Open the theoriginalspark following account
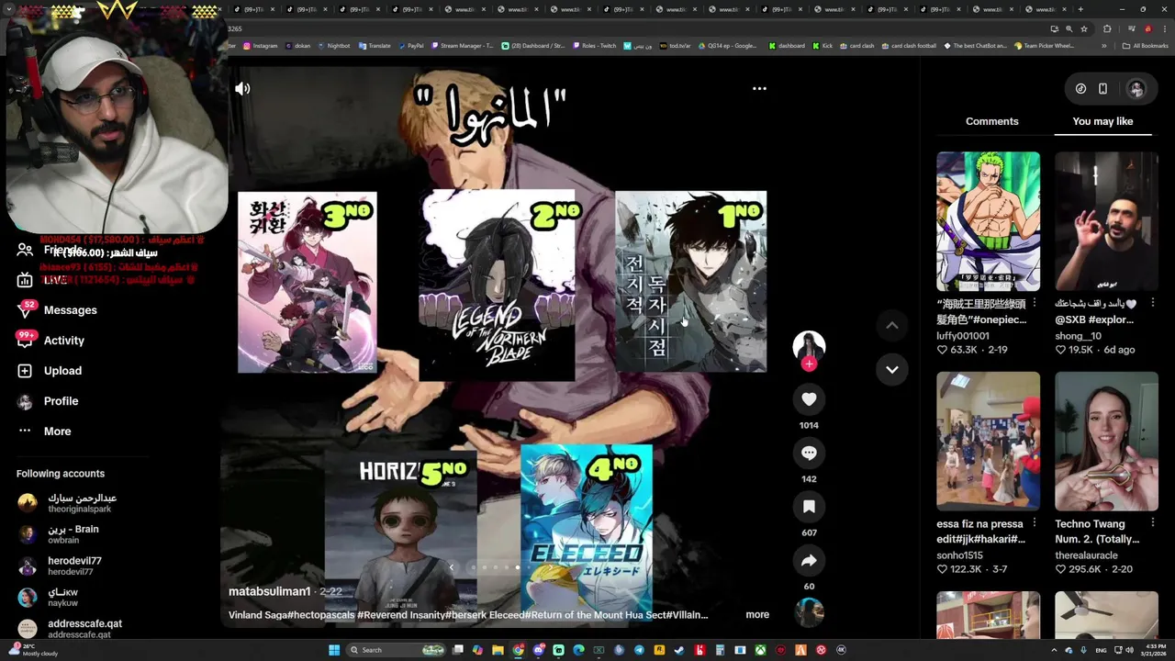The image size is (1175, 661). tap(69, 503)
